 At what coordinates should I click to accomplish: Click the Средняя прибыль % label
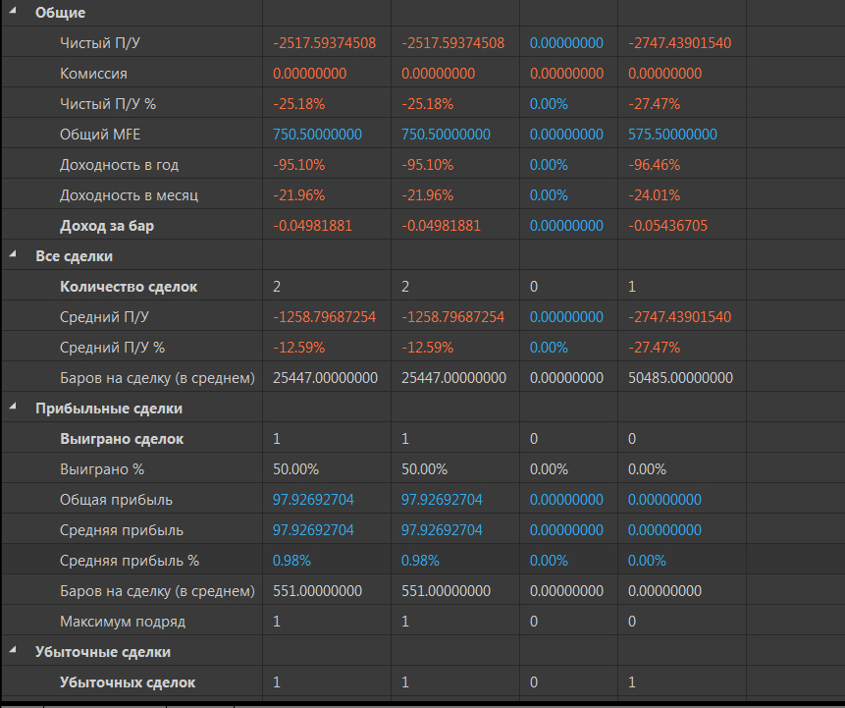click(130, 561)
